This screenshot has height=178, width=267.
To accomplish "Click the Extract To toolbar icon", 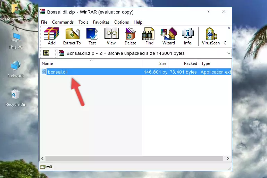I will tap(72, 36).
